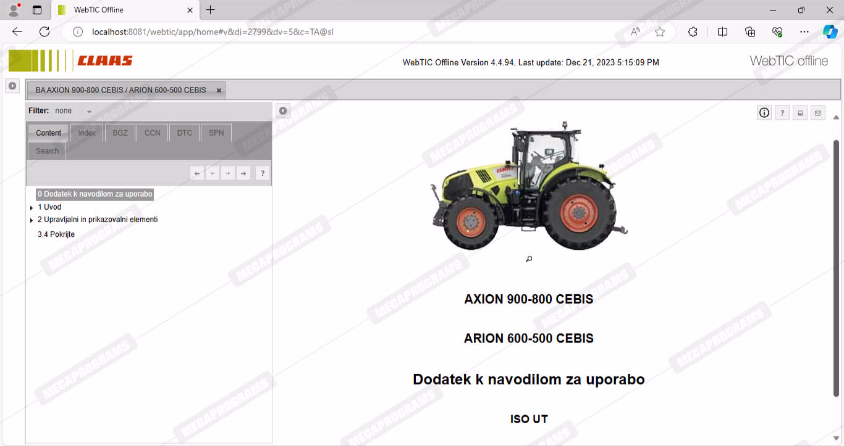
Task: Open the document info icon
Action: point(764,113)
